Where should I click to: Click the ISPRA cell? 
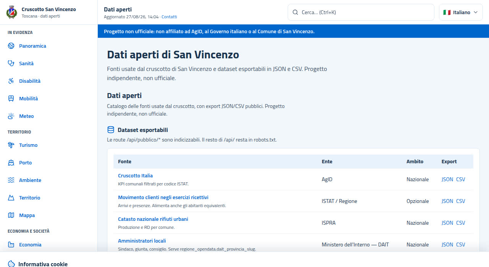[329, 223]
